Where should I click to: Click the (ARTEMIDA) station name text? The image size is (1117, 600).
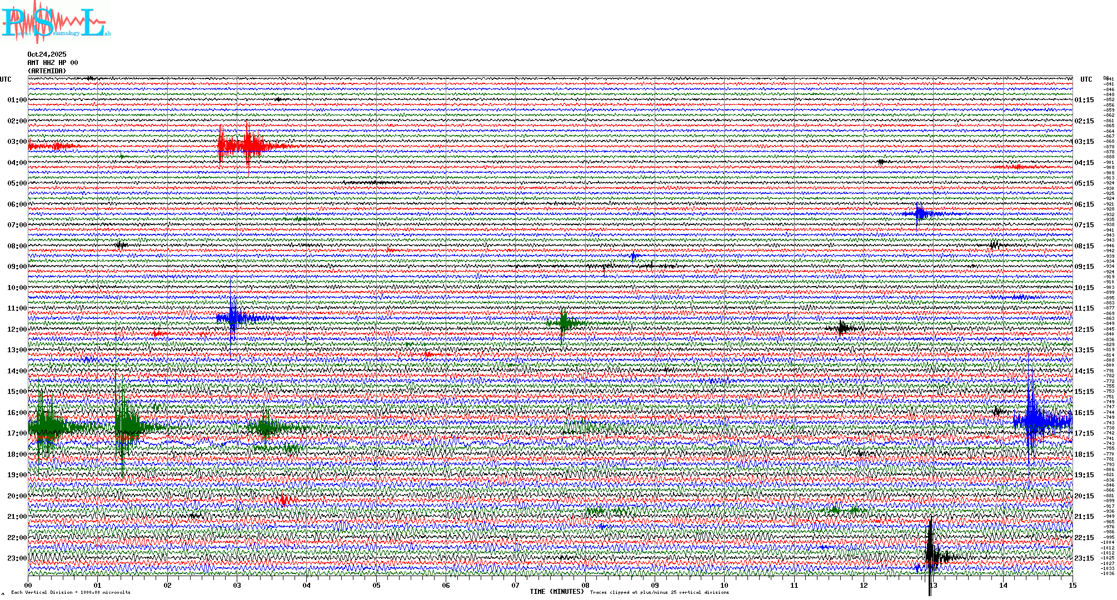pos(47,71)
